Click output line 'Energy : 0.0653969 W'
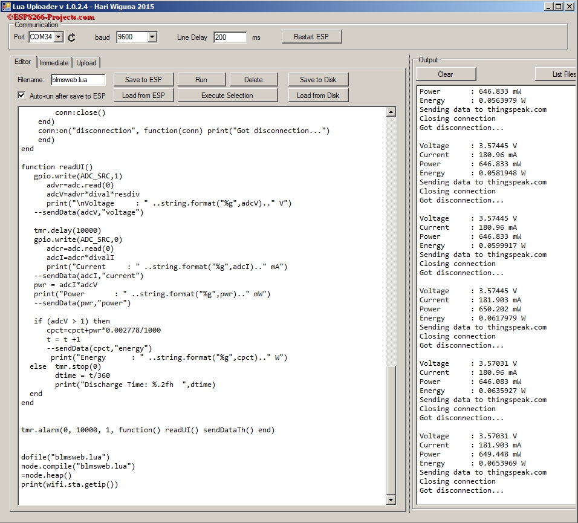Image resolution: width=578 pixels, height=523 pixels. (x=473, y=463)
